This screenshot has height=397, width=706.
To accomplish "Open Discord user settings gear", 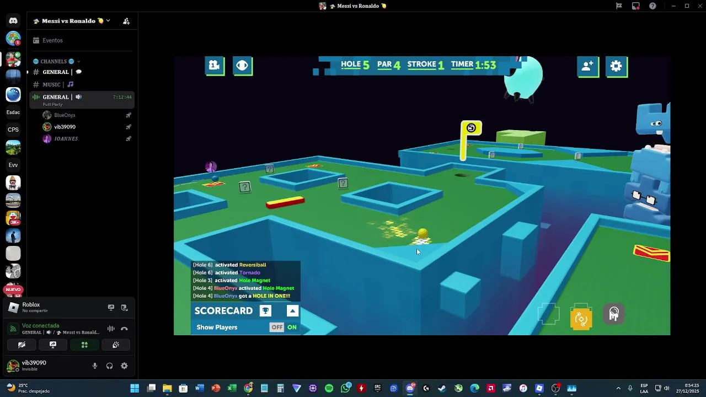I will coord(124,366).
